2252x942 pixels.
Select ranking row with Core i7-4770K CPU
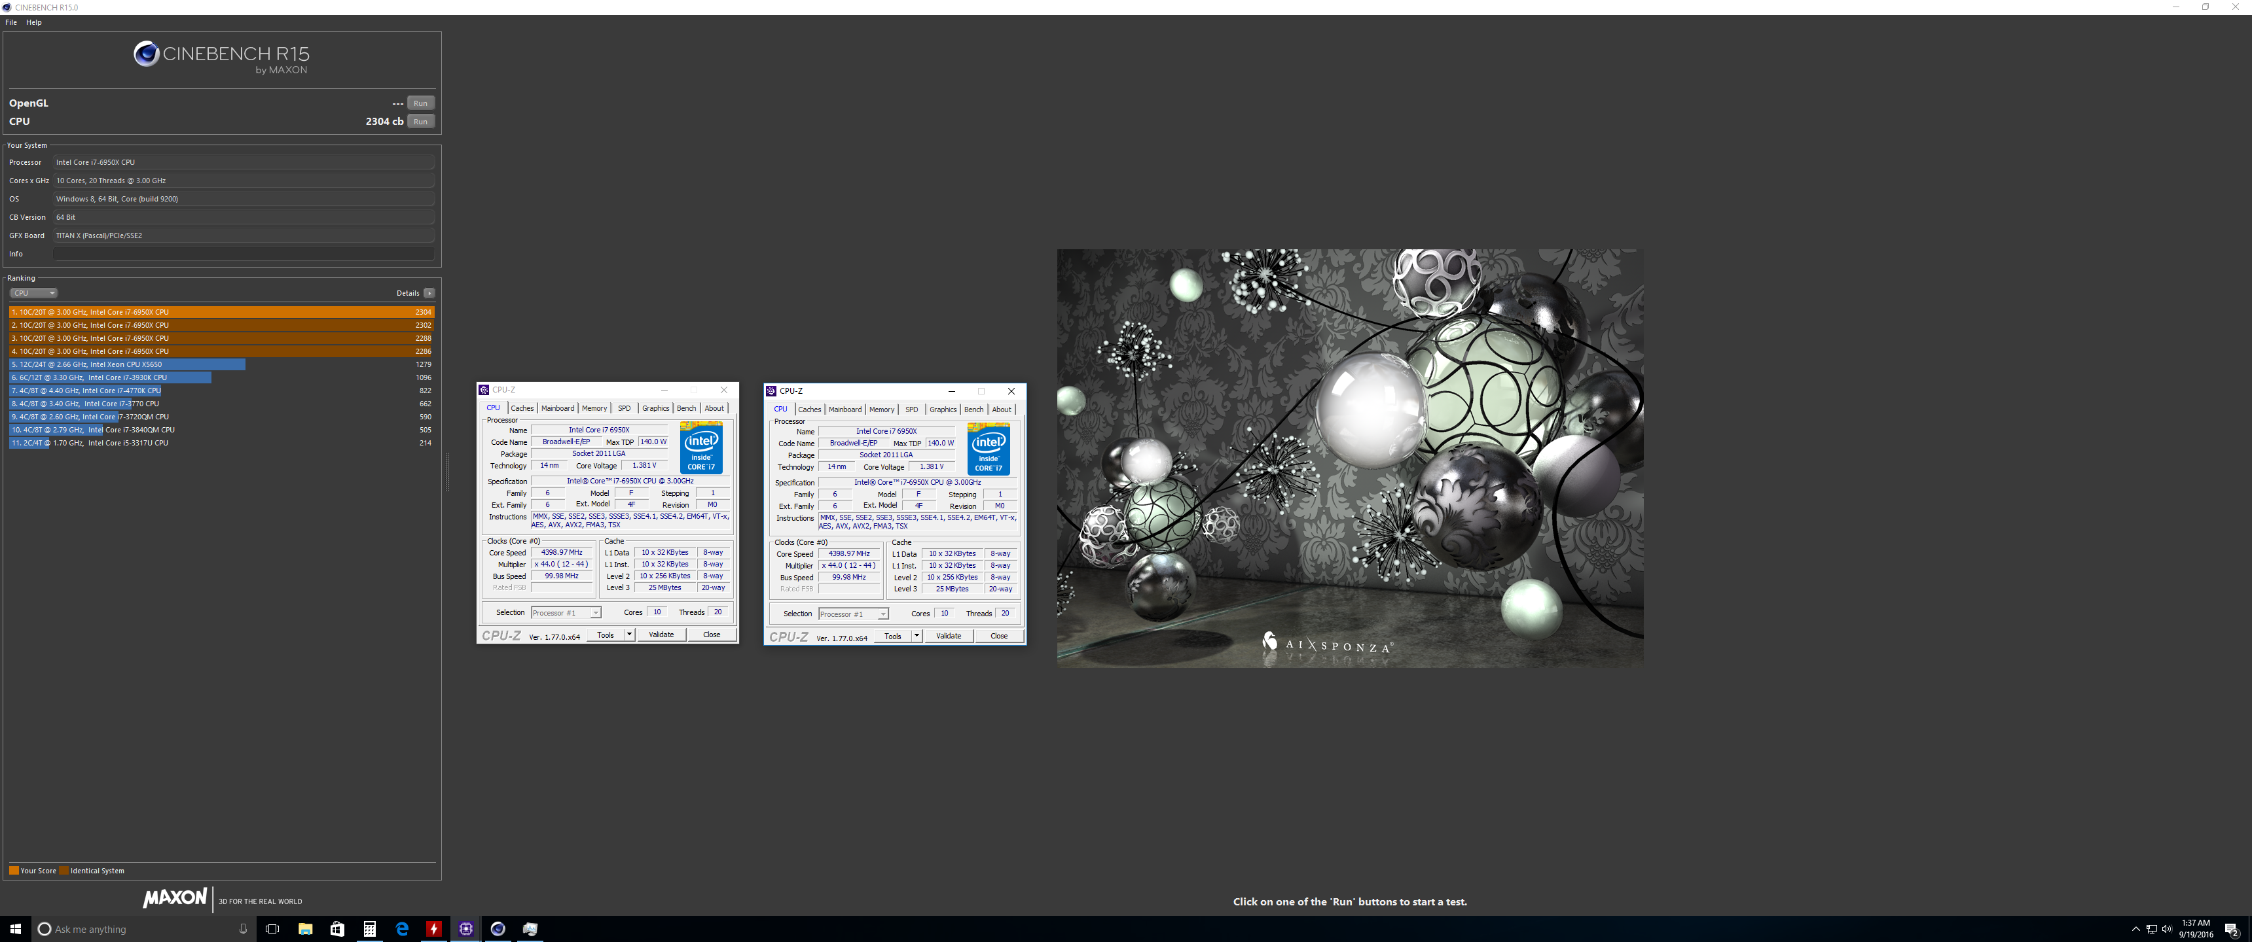[x=222, y=391]
